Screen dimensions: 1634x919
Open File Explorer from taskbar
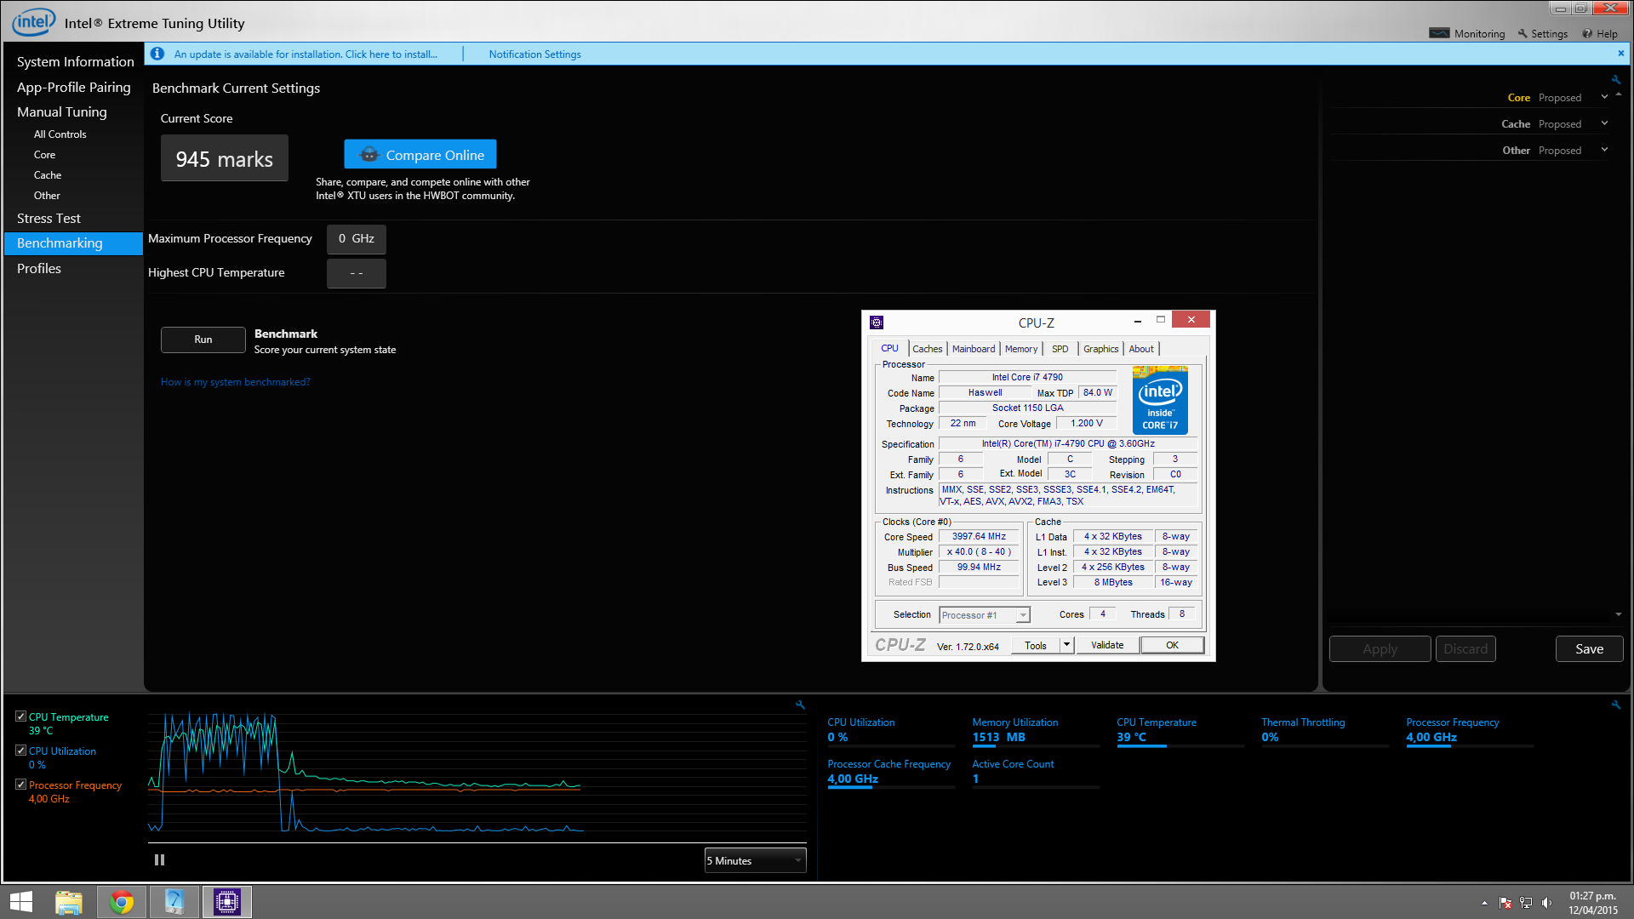tap(69, 902)
